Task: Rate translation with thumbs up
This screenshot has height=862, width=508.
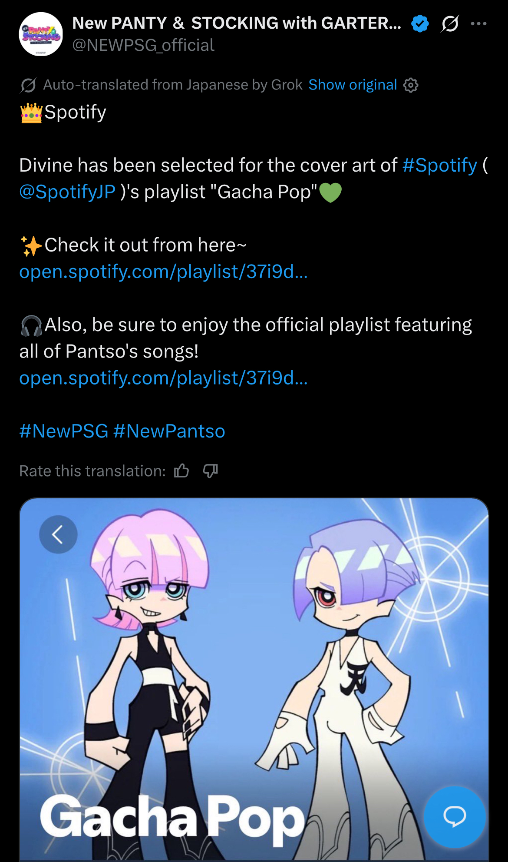Action: [x=181, y=471]
